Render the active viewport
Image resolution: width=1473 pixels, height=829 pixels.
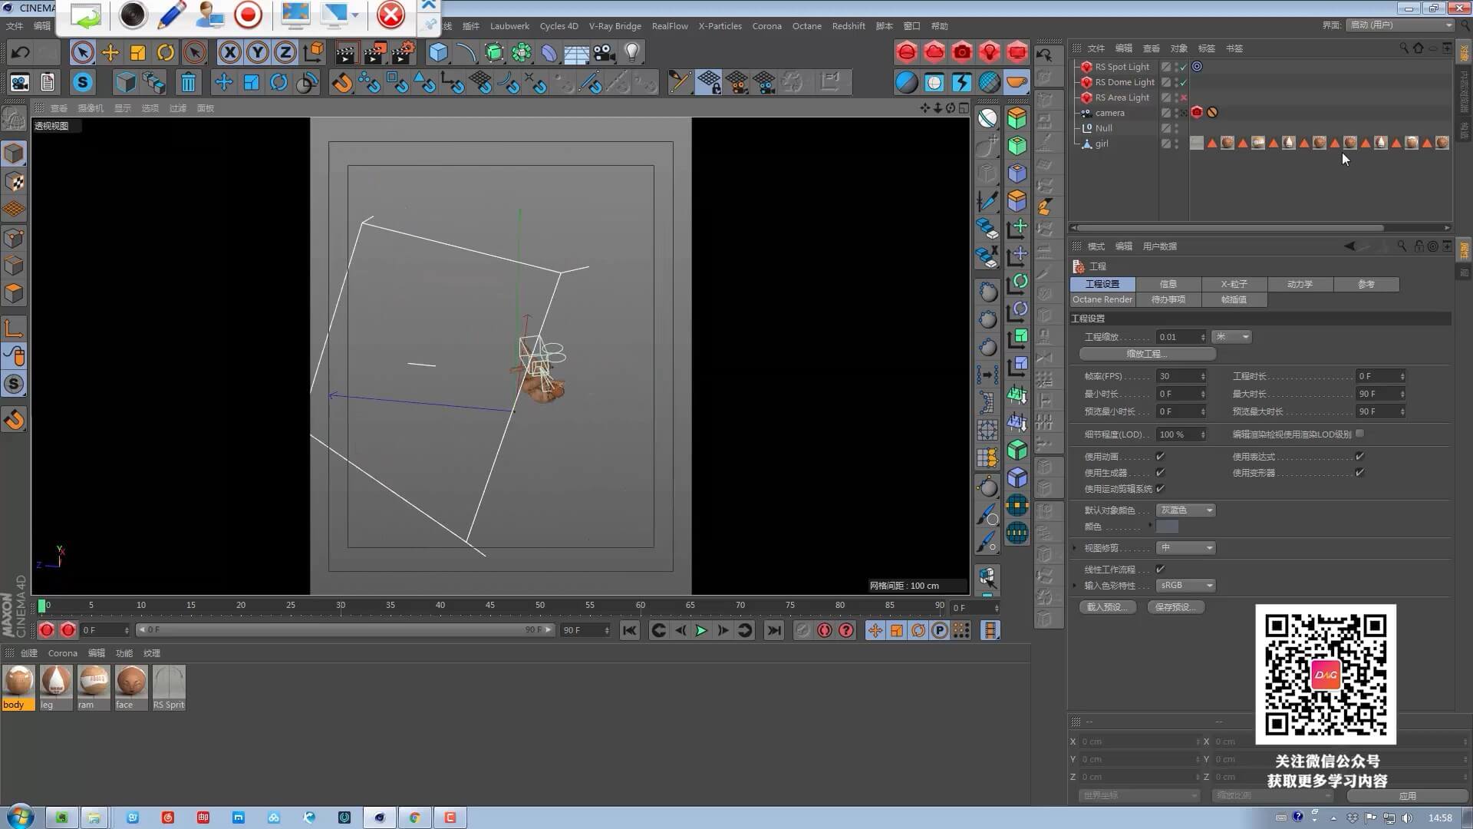tap(347, 52)
